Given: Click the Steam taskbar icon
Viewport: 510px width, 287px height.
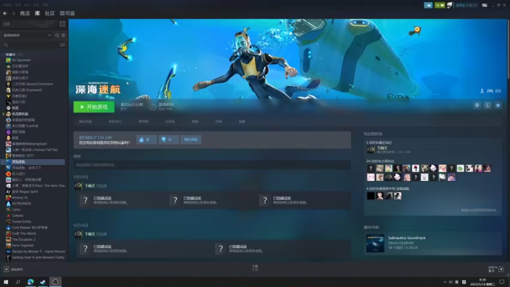Looking at the screenshot, I should 43,282.
